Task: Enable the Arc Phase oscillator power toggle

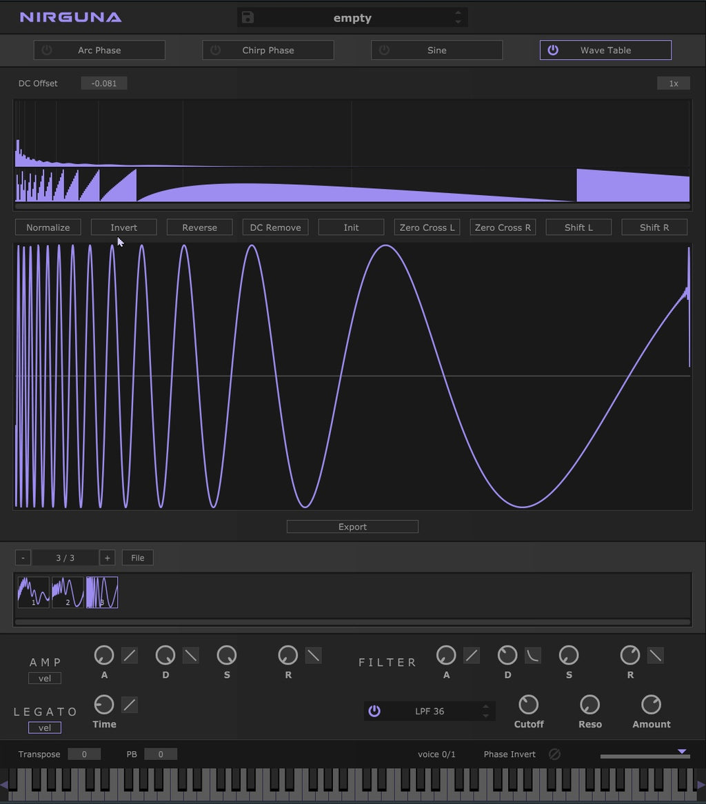Action: (47, 50)
